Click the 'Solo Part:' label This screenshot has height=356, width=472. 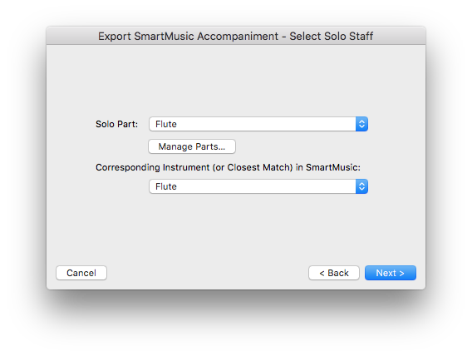[117, 124]
